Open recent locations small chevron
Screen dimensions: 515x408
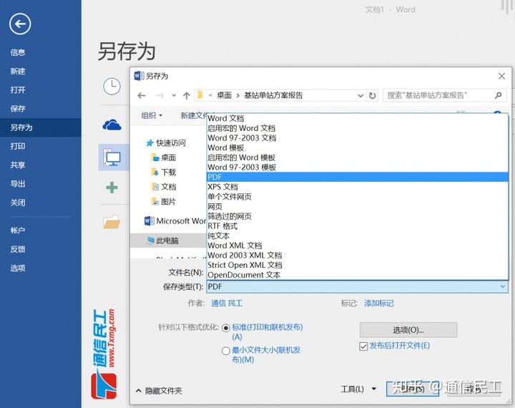click(x=174, y=96)
